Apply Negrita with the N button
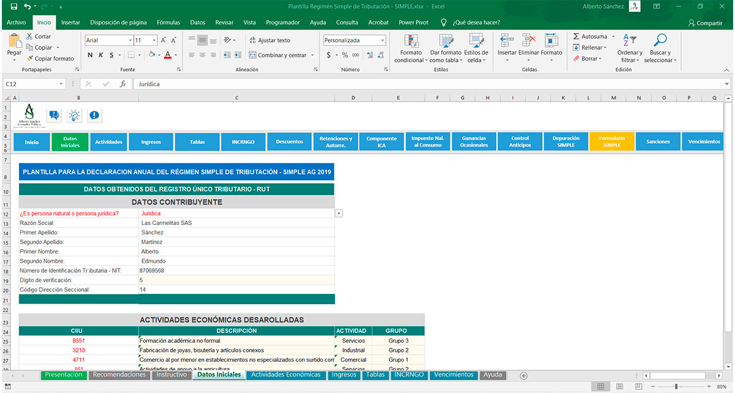This screenshot has width=735, height=393. point(91,55)
